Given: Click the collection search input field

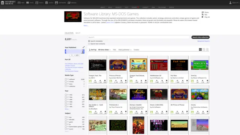Looking at the screenshot, I should (x=138, y=37).
